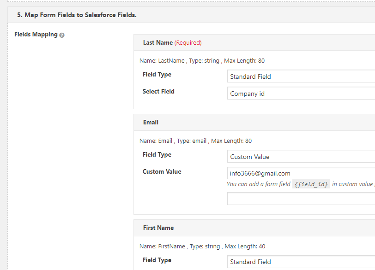
Task: Open Field Type dropdown under Last Name
Action: coord(301,76)
